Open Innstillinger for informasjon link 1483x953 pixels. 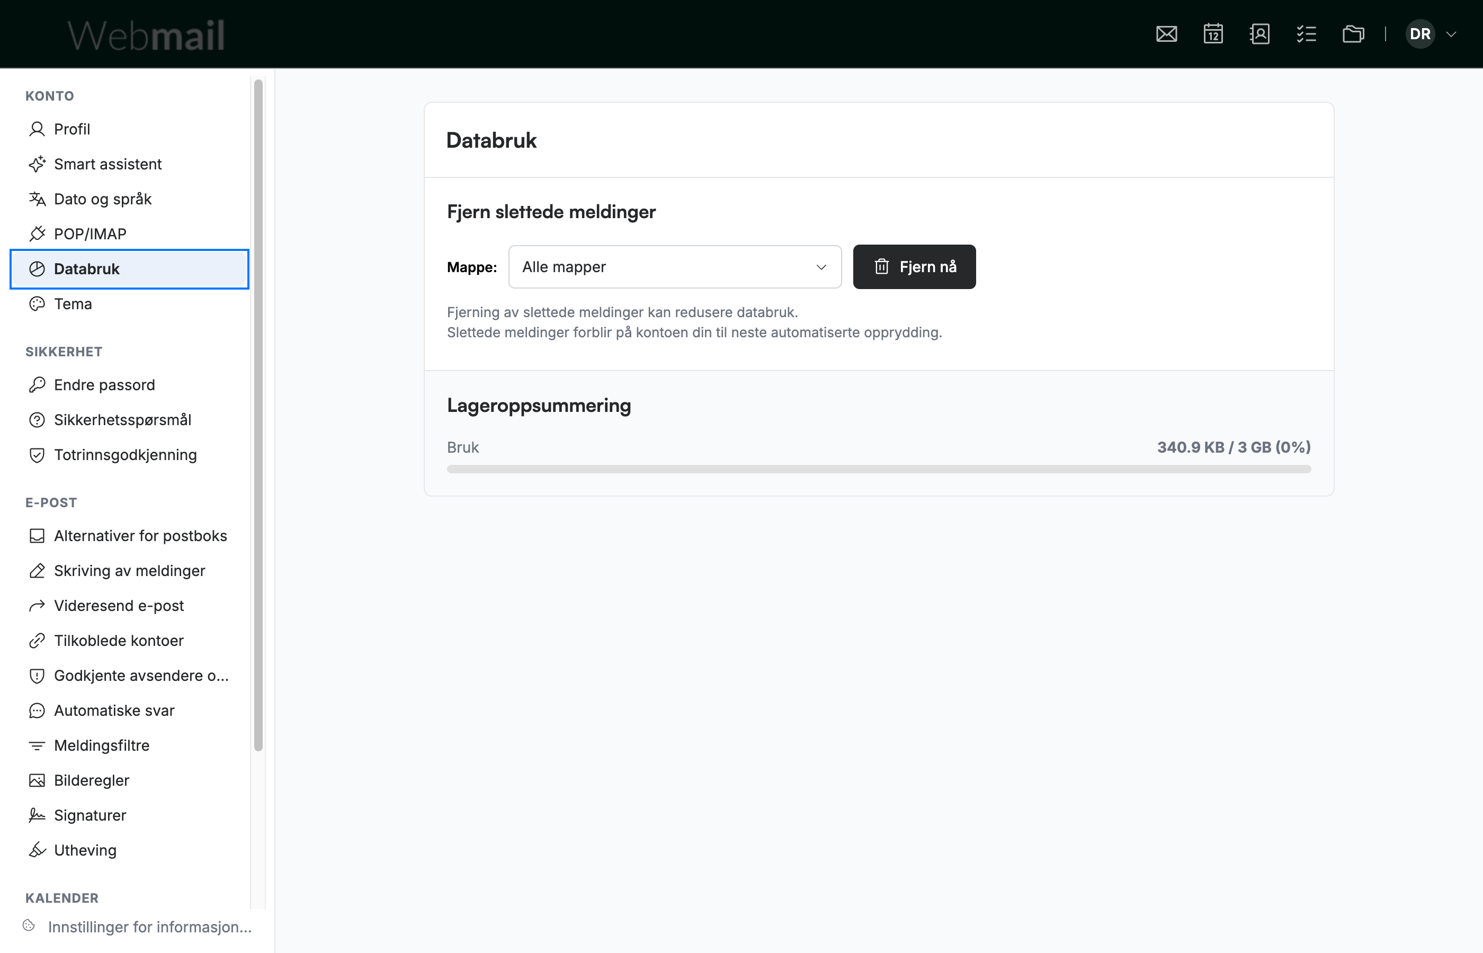(150, 927)
